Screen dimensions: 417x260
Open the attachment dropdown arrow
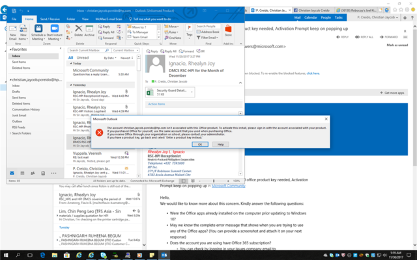(x=192, y=92)
